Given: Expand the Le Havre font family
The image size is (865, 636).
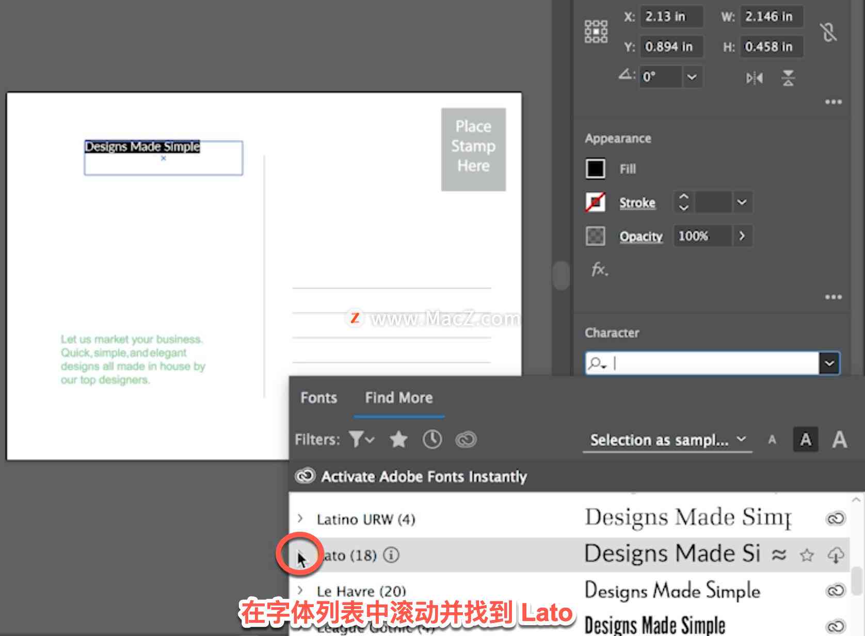Looking at the screenshot, I should point(300,590).
